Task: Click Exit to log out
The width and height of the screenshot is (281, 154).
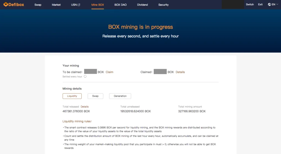Action: [260, 4]
